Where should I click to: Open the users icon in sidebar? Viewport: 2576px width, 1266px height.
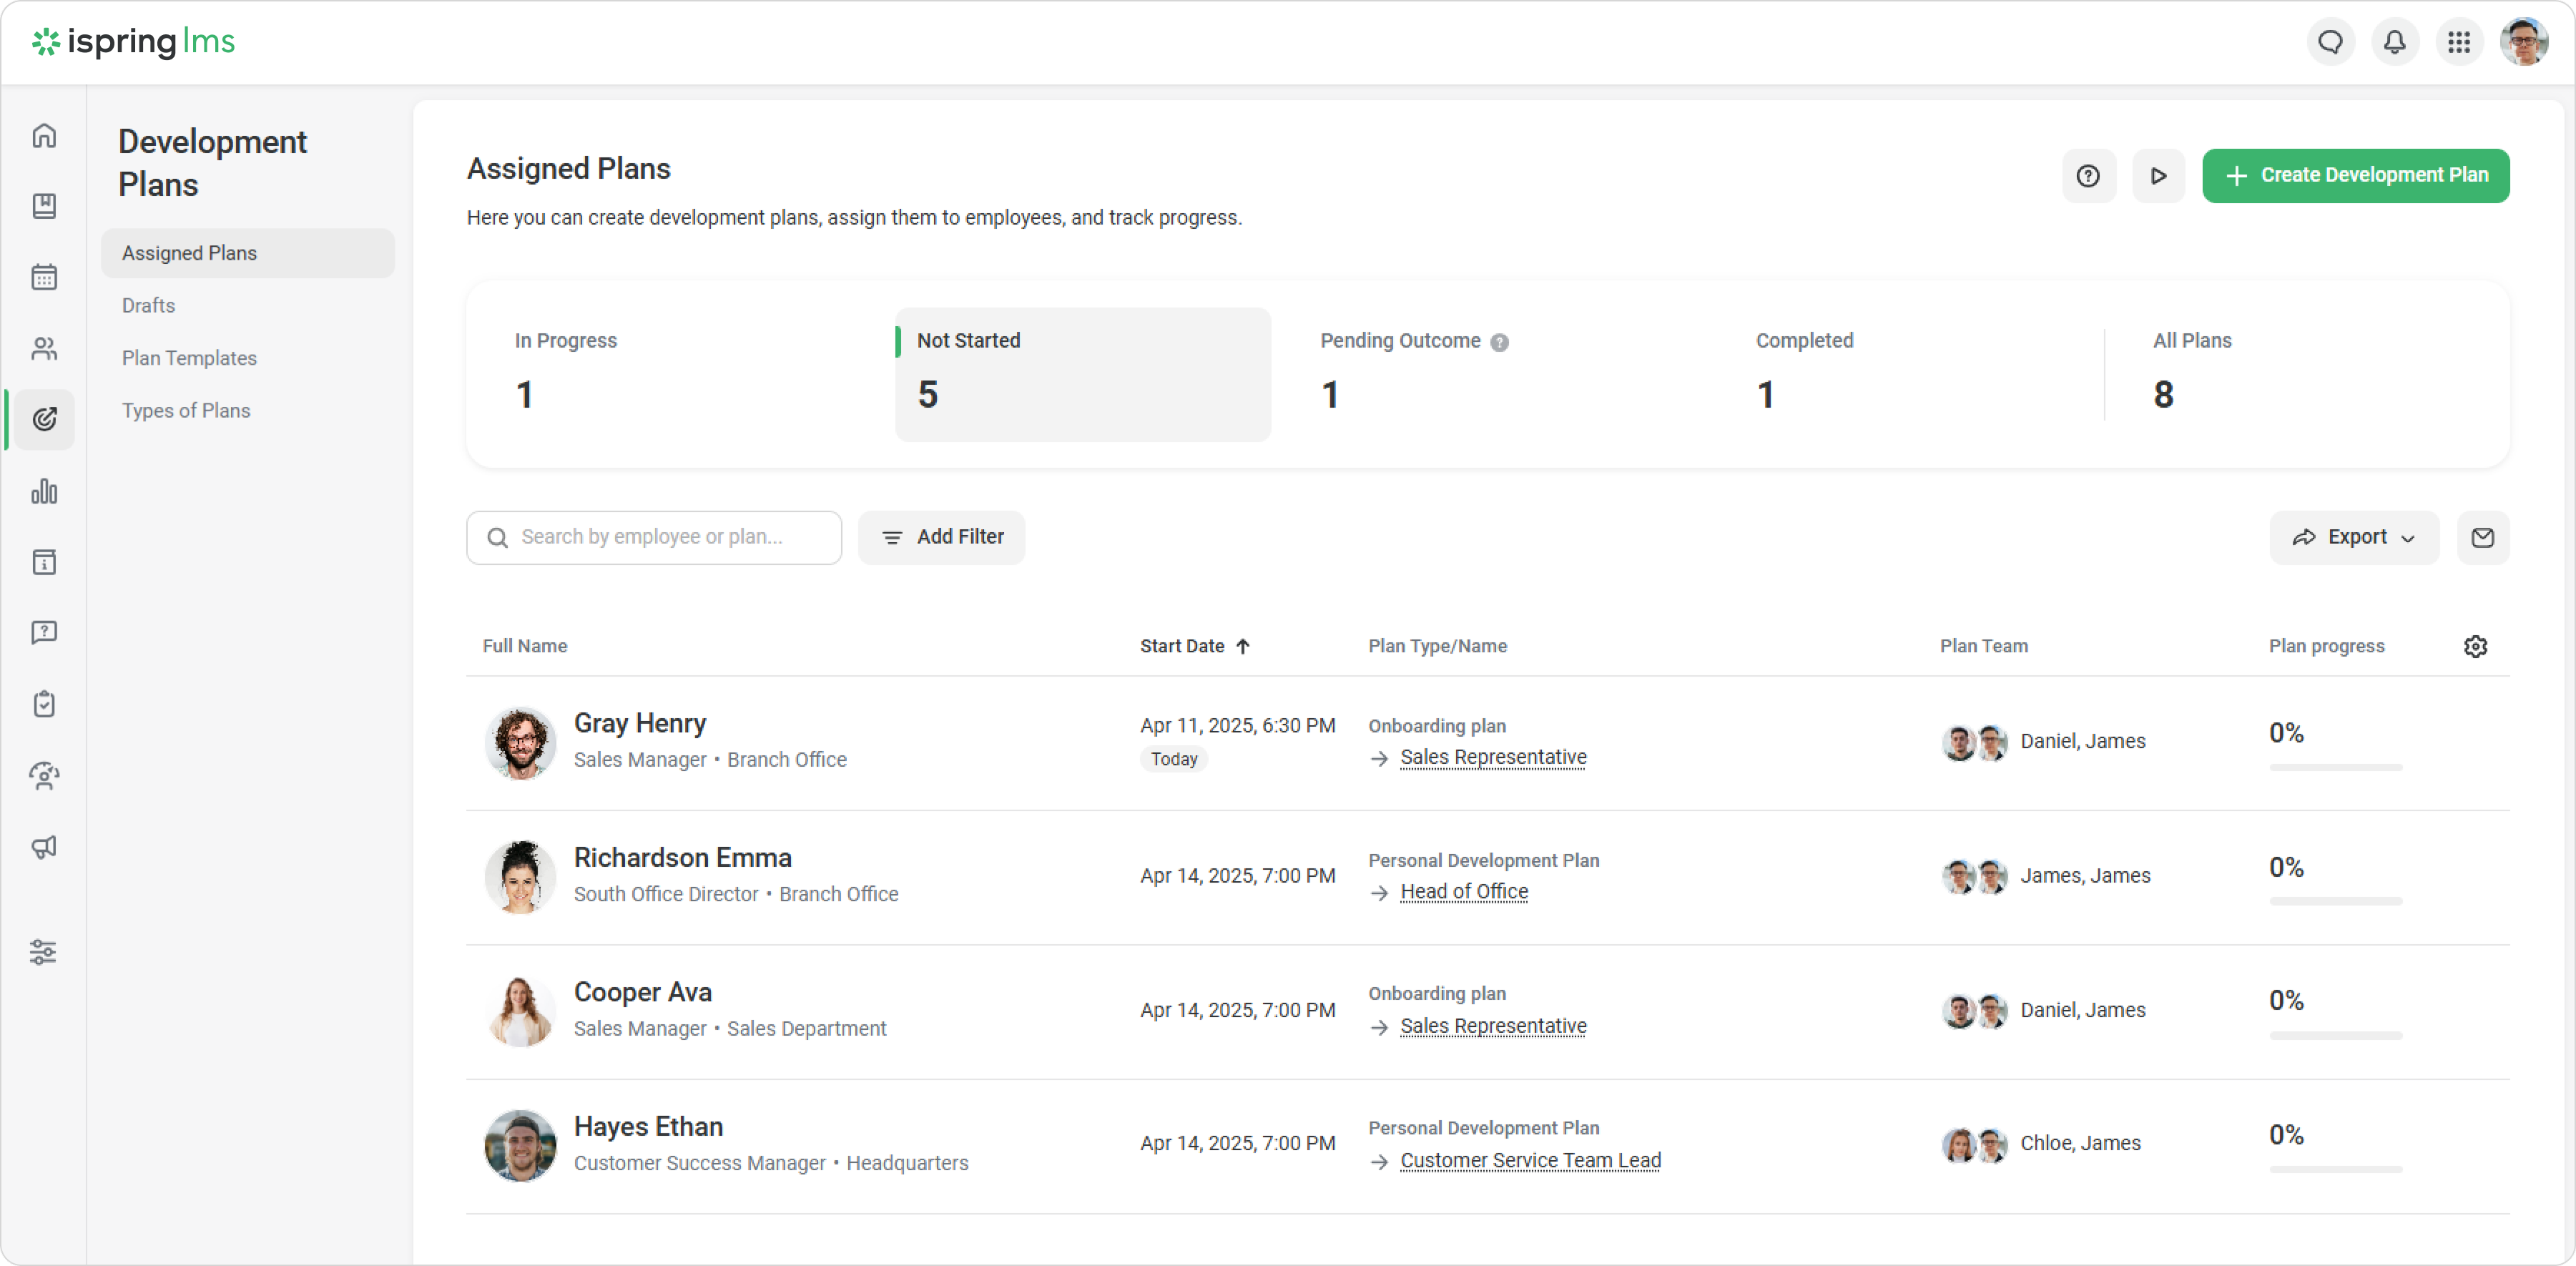(44, 349)
